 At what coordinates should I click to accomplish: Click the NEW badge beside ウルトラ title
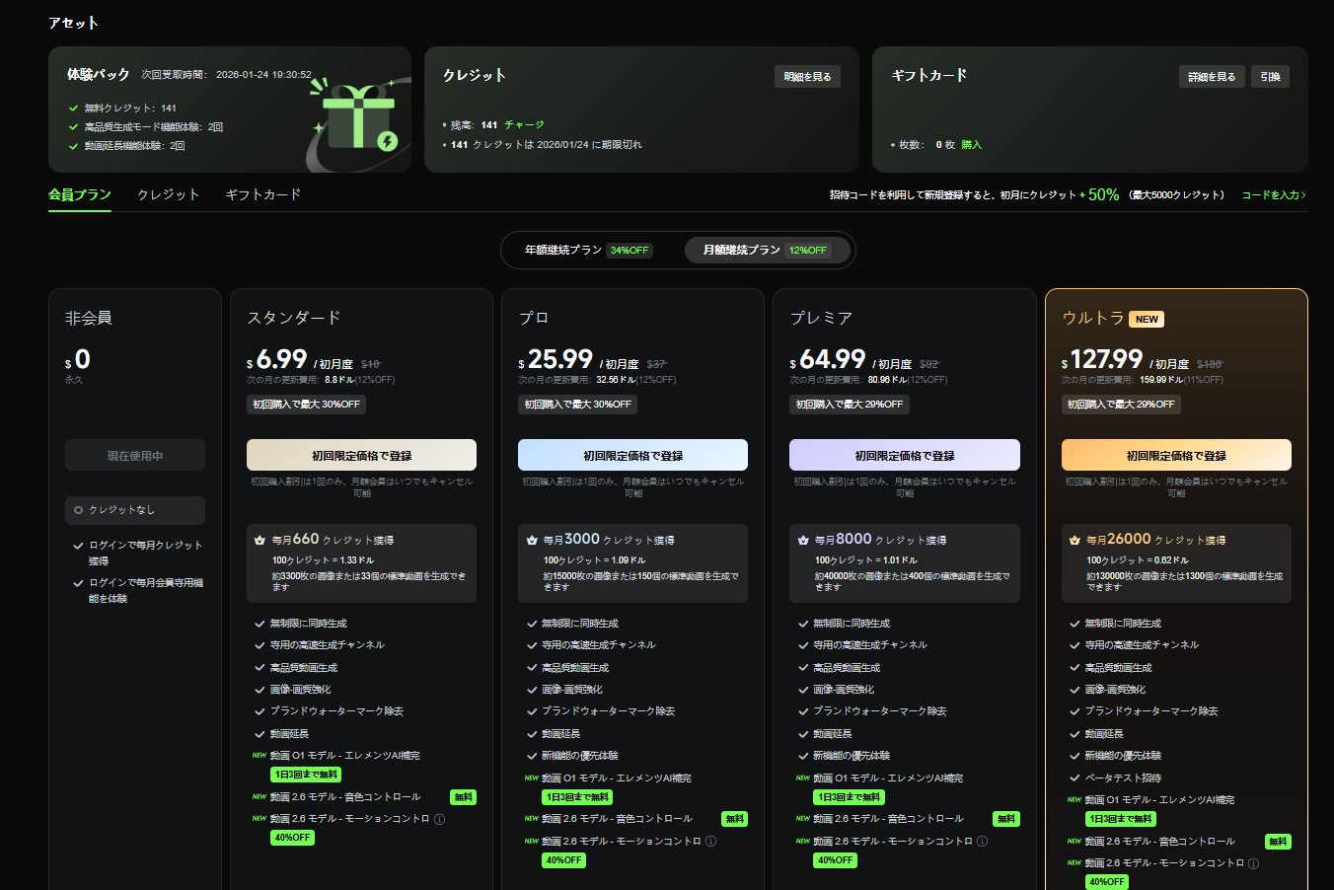[x=1147, y=320]
